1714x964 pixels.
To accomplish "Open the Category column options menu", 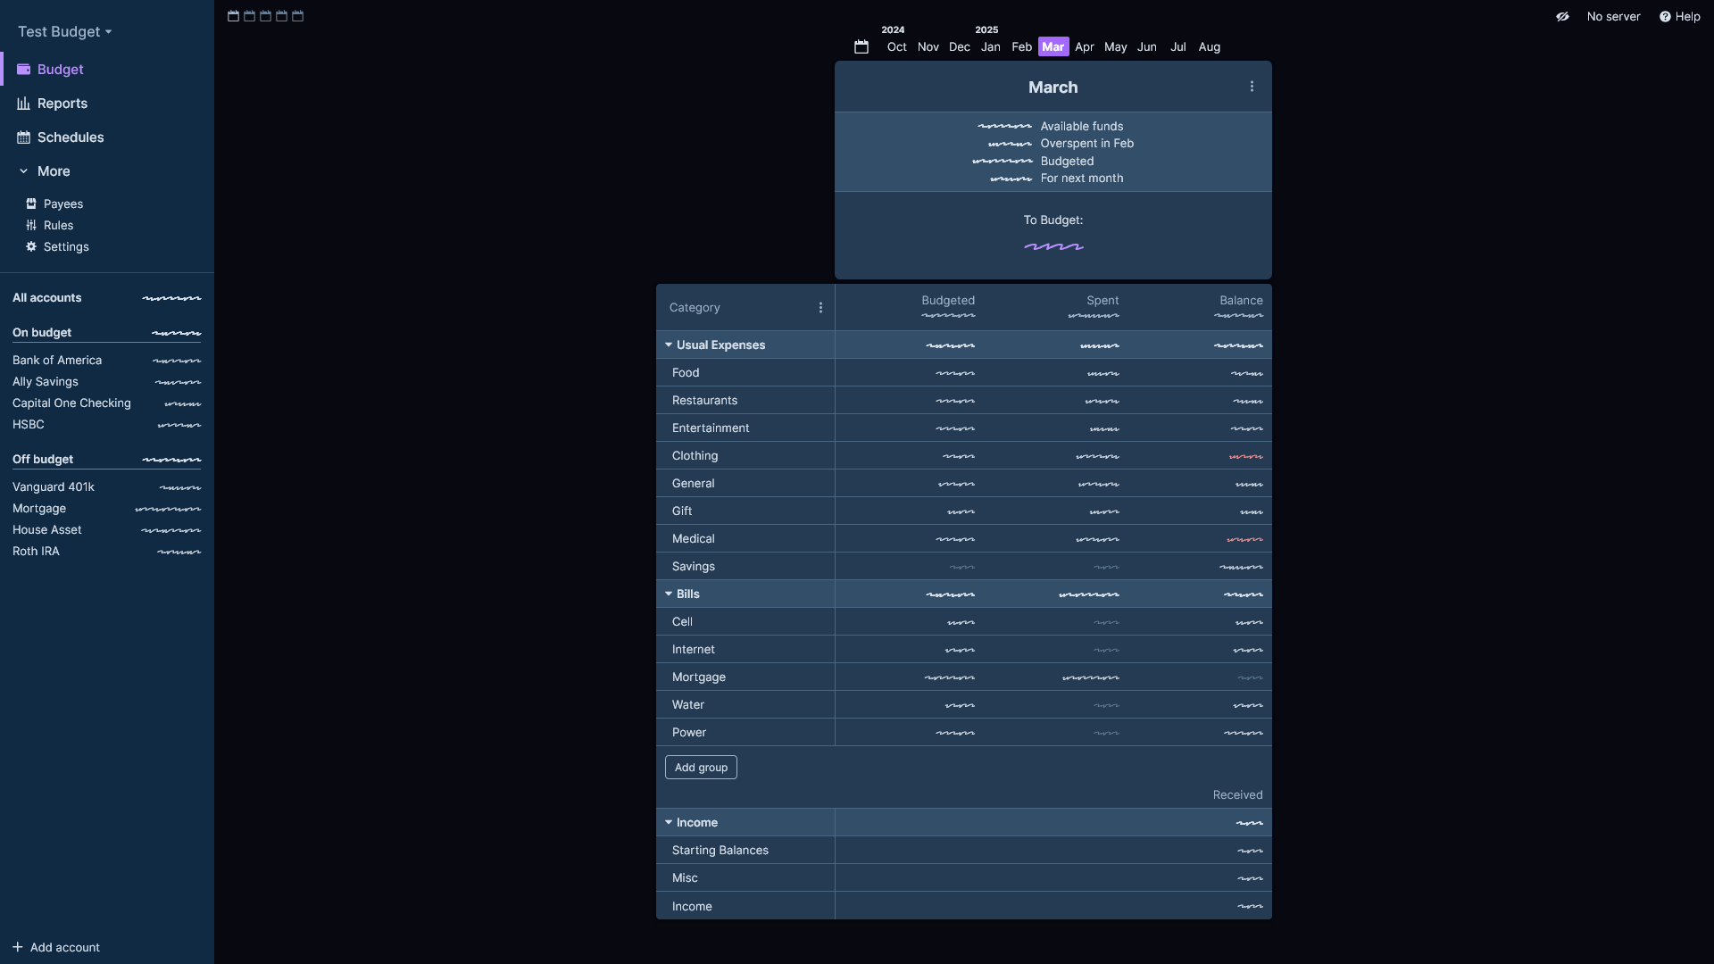I will coord(820,308).
